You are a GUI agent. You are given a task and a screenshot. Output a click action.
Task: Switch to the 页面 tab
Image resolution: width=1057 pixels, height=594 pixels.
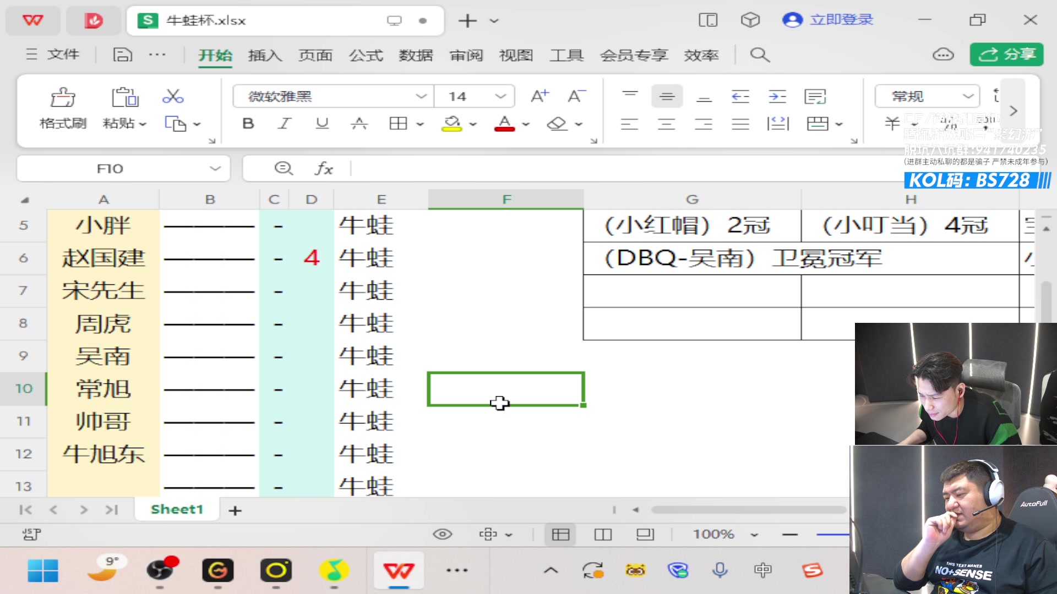pos(315,55)
